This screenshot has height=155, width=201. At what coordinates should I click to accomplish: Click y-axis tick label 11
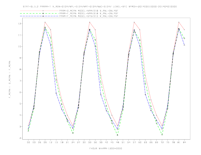pos(20,35)
